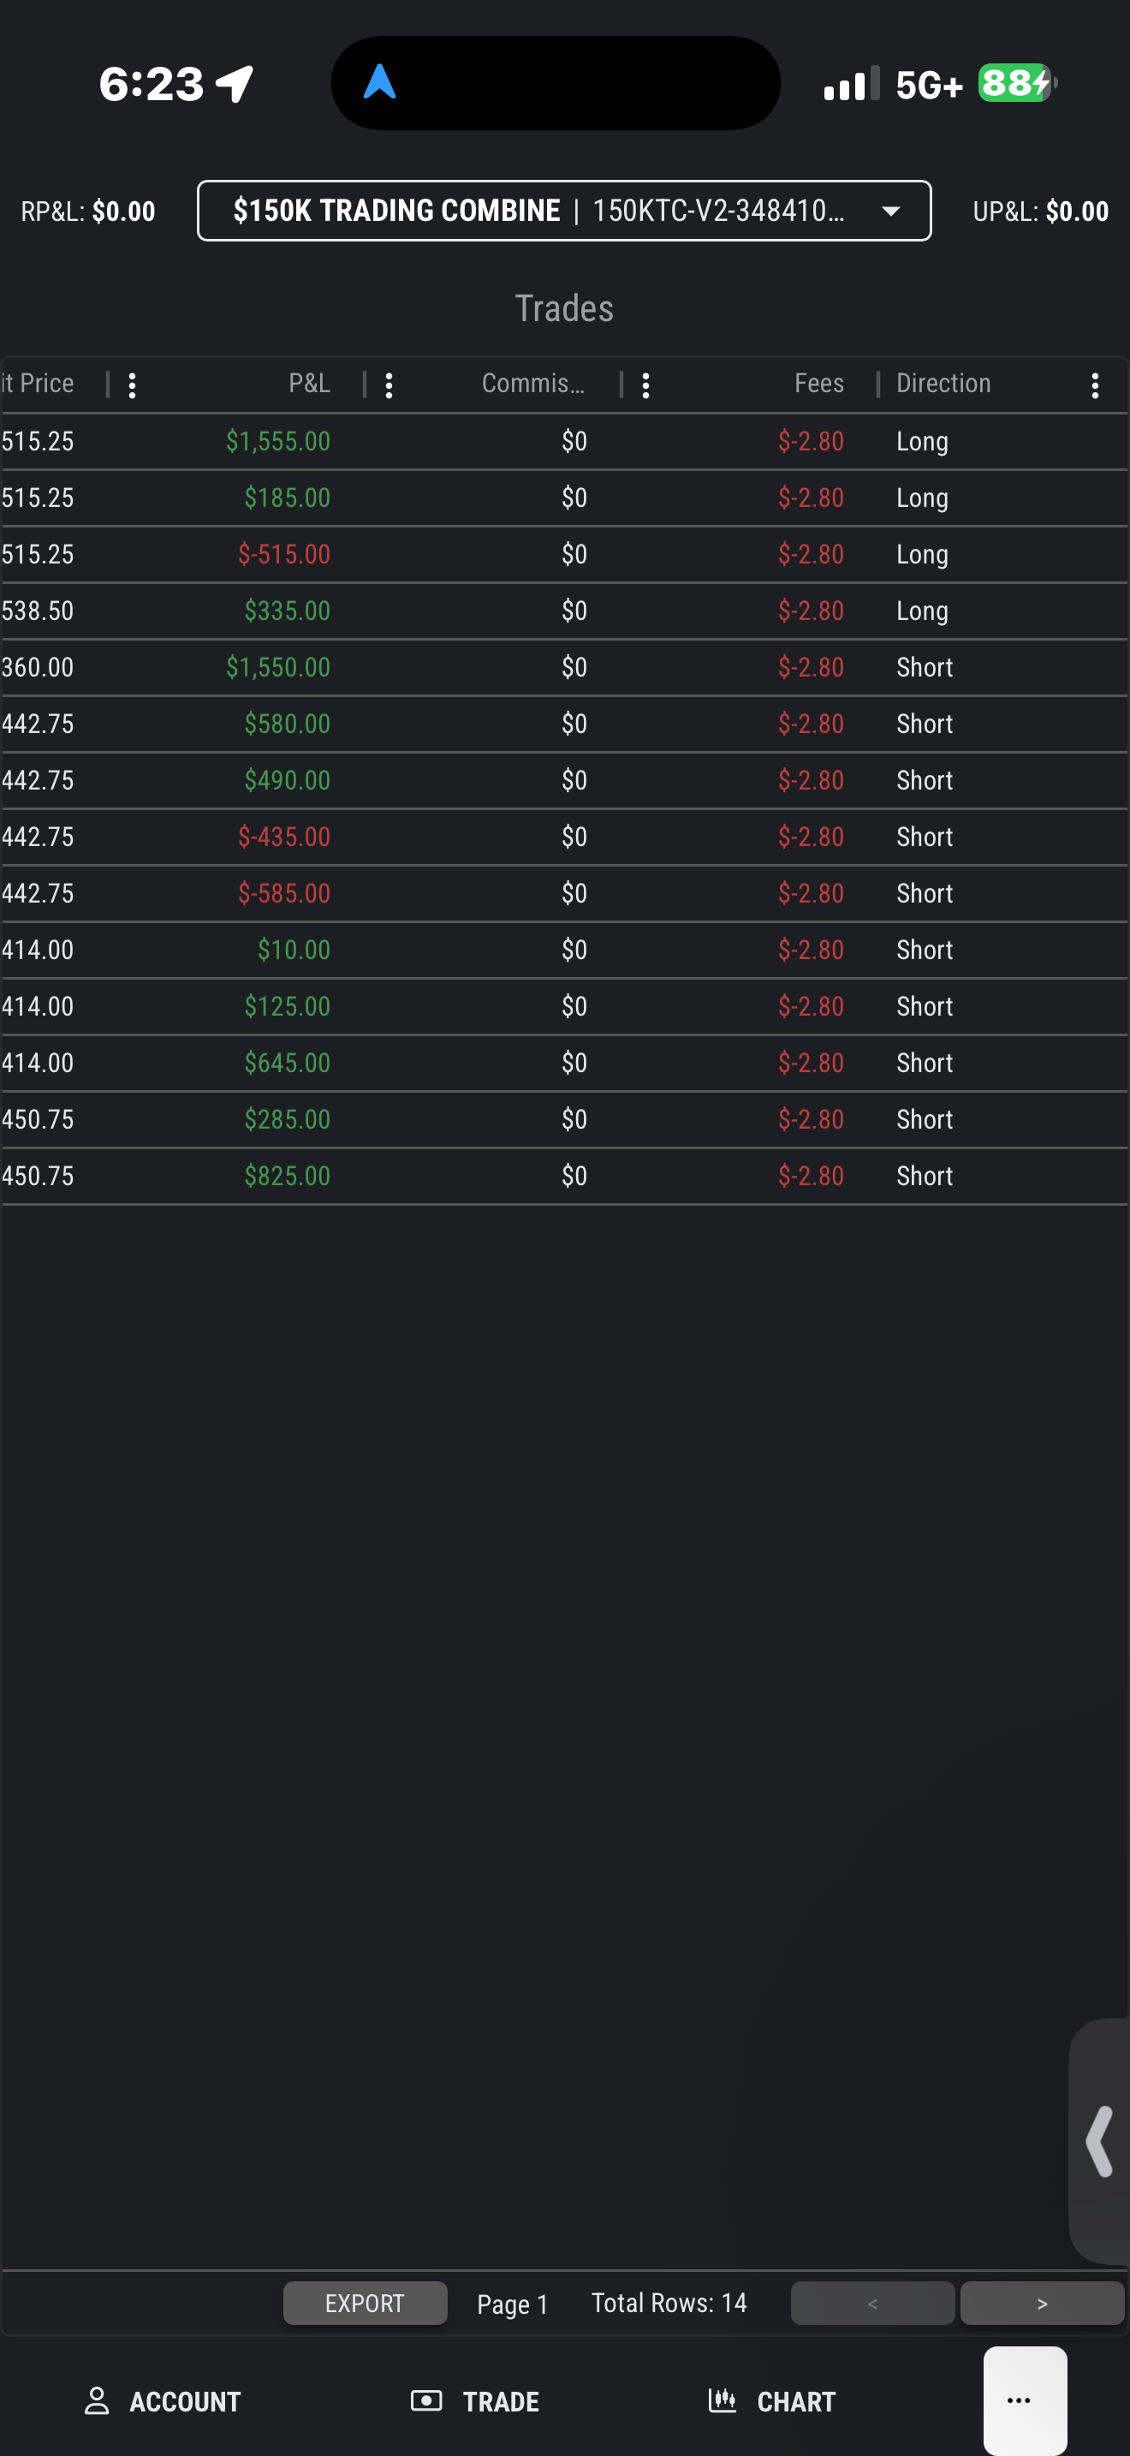The height and width of the screenshot is (2456, 1130).
Task: Open the more options ellipsis button
Action: (1026, 2400)
